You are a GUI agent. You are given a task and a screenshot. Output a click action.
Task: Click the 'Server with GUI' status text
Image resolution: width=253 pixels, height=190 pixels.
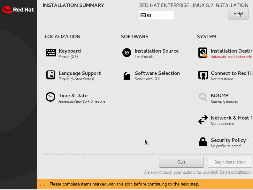pos(147,79)
